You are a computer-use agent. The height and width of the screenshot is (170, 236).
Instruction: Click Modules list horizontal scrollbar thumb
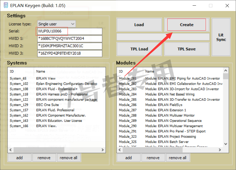click(153, 150)
